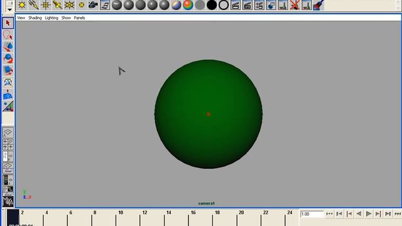The image size is (402, 226).
Task: Apply the fifth gray sphere Phong E material
Action: pos(164,5)
